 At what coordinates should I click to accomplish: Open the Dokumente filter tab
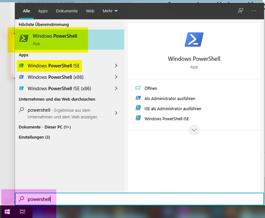coord(67,11)
